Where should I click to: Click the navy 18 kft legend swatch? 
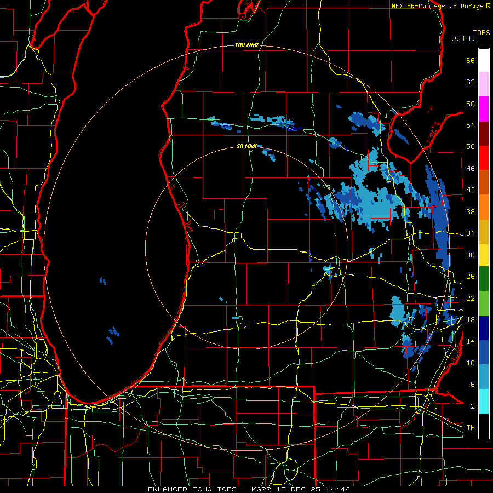click(484, 328)
